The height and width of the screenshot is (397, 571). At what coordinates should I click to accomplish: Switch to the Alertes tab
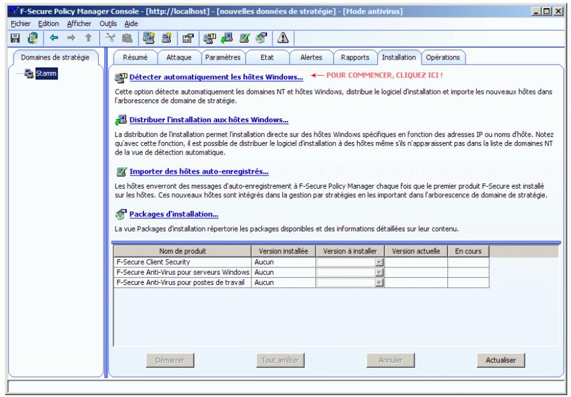coord(311,58)
